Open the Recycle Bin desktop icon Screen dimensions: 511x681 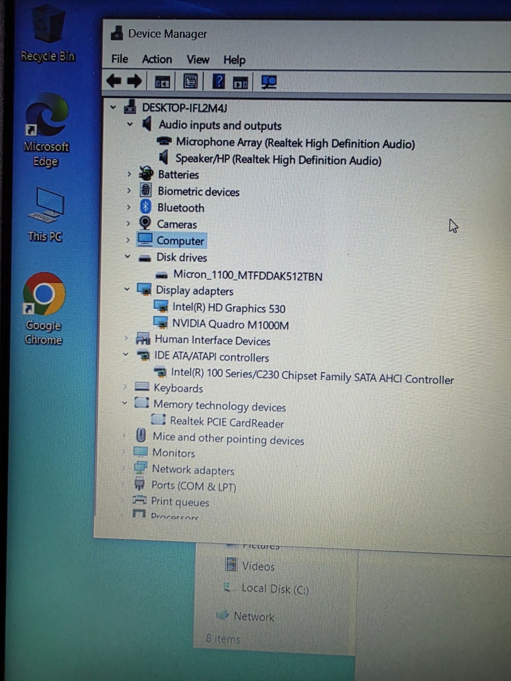click(48, 34)
